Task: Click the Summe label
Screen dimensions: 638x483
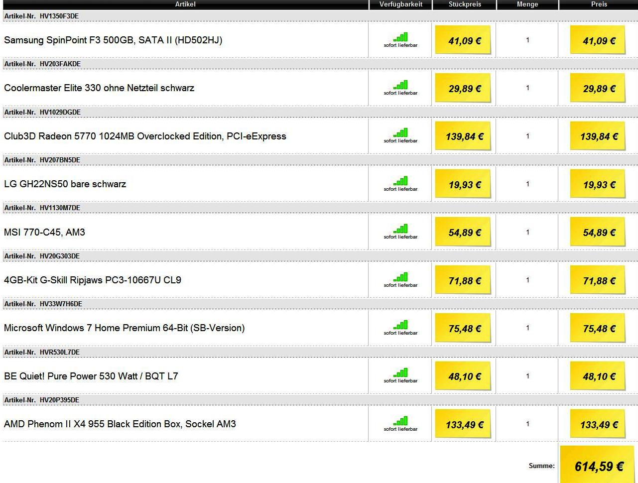Action: 542,466
